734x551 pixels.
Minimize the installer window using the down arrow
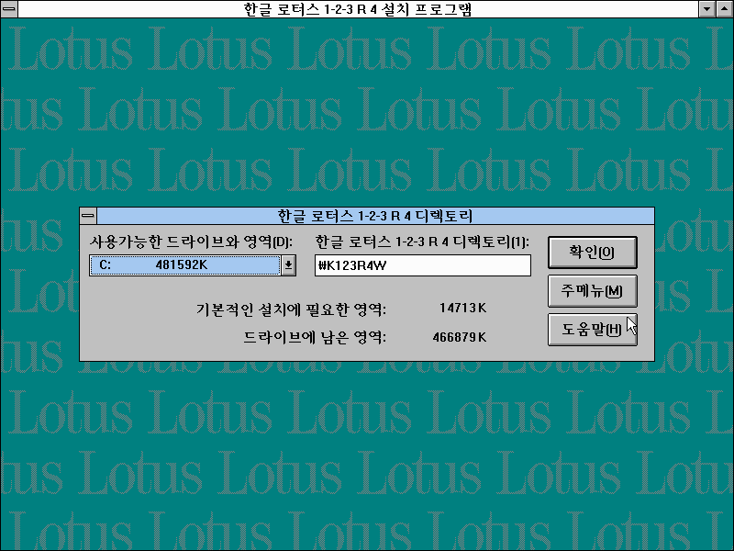point(707,9)
